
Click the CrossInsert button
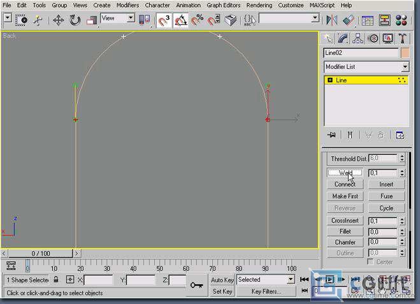click(345, 221)
